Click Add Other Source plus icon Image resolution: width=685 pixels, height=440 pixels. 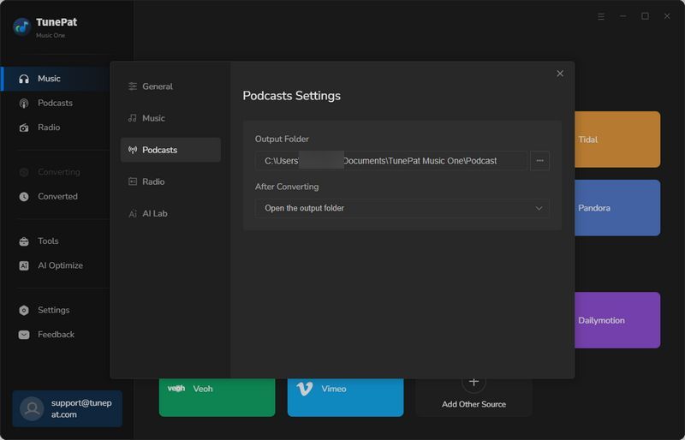point(474,382)
